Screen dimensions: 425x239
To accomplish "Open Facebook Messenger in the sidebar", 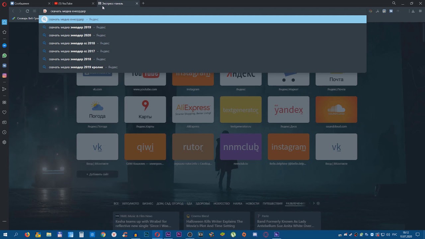I will (x=4, y=45).
